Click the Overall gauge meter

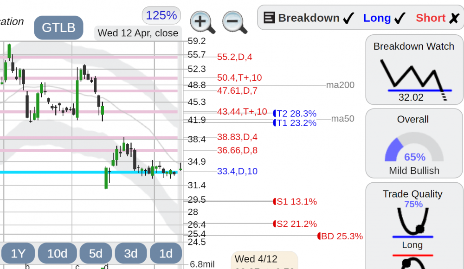click(414, 147)
